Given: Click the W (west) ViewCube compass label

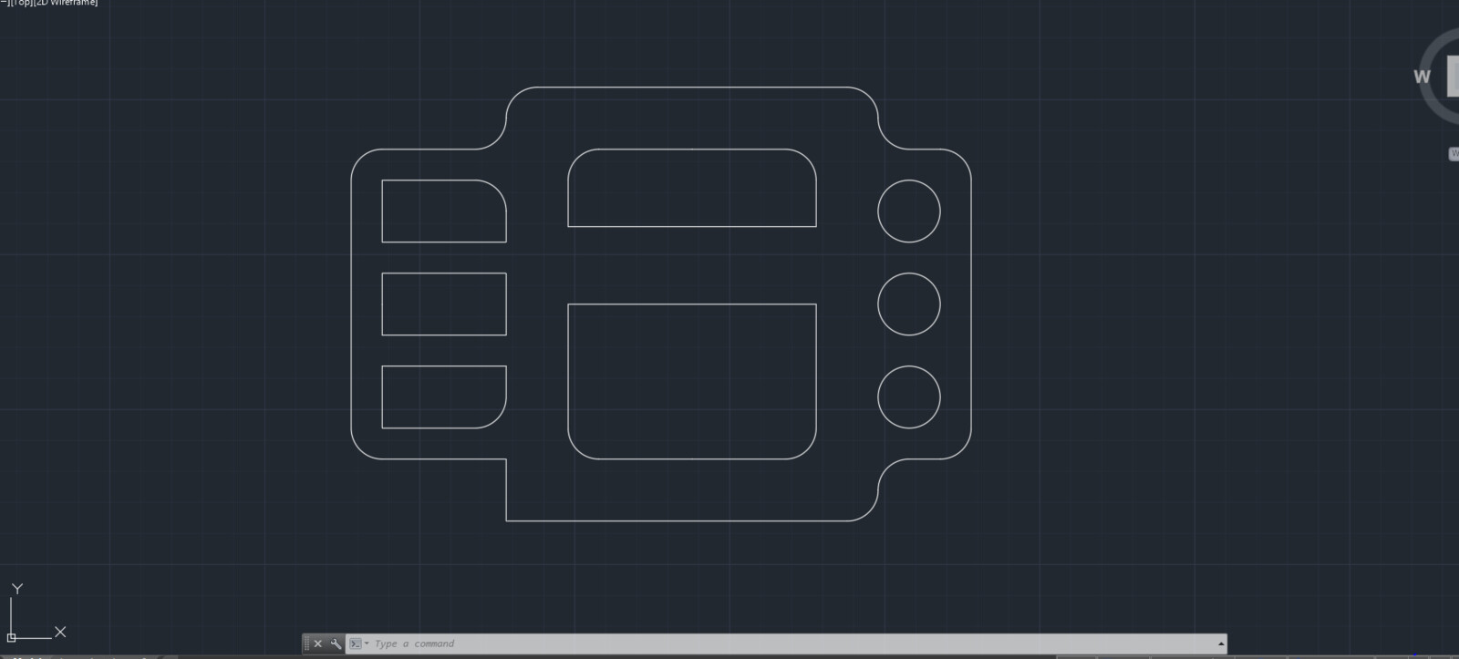Looking at the screenshot, I should 1422,77.
